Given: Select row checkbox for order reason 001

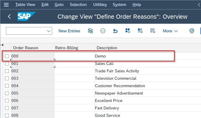Looking at the screenshot, I should point(7,63).
